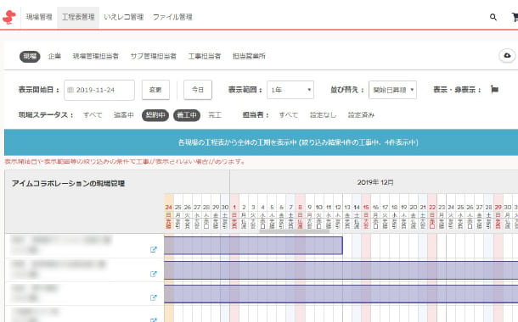518x322 pixels.
Task: Toggle the 完工 status filter
Action: 215,115
